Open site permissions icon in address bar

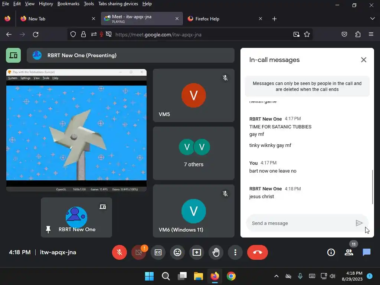pos(94,35)
